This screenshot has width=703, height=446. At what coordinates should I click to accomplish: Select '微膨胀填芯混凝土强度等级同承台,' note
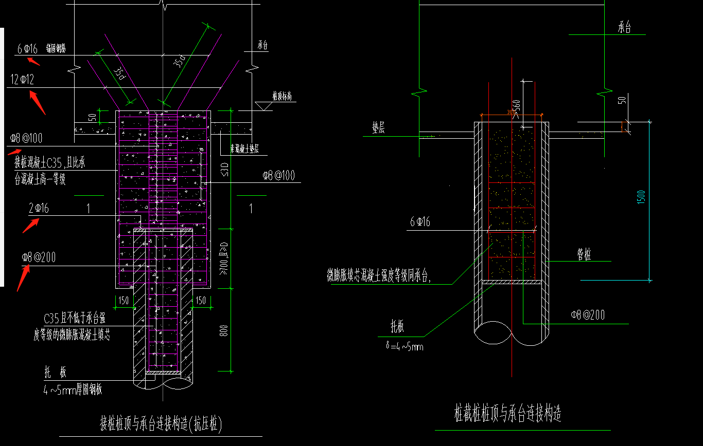(379, 275)
